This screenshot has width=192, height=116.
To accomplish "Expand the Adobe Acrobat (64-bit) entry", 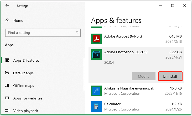I will pyautogui.click(x=137, y=39).
